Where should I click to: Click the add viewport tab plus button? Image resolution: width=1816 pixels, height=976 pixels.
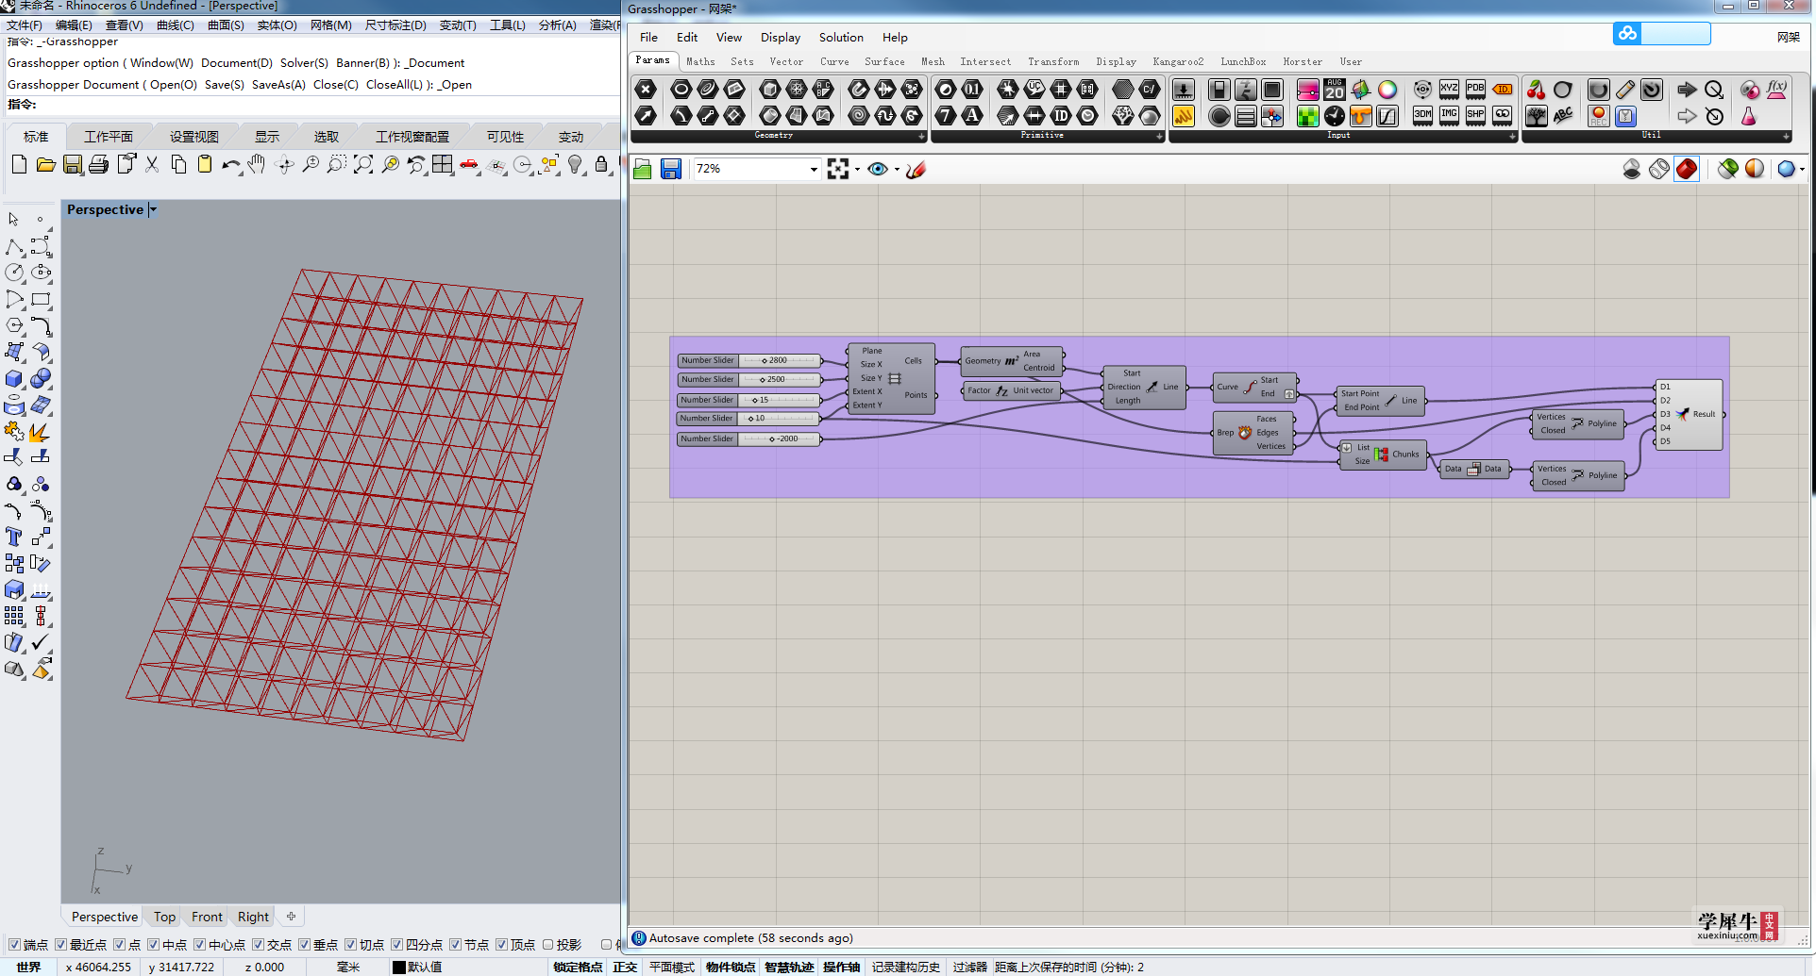tap(292, 916)
